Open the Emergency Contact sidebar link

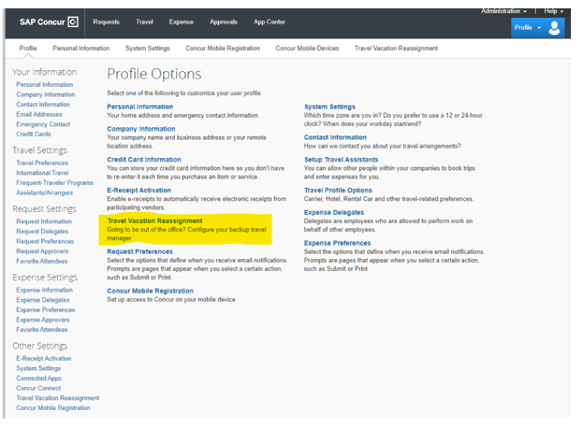click(43, 124)
